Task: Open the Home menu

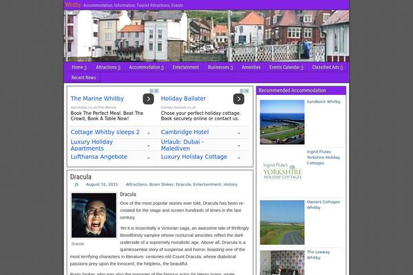Action: pos(79,67)
